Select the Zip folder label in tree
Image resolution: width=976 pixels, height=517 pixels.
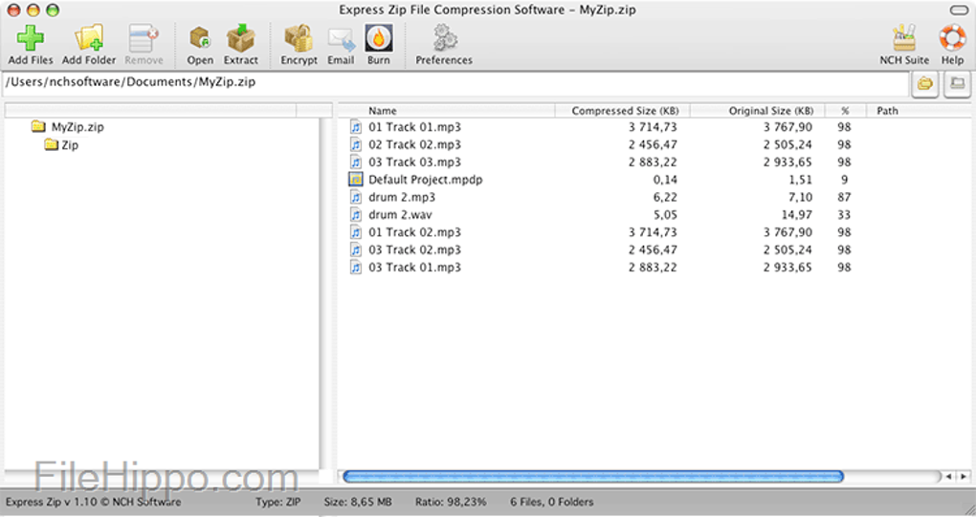tap(70, 145)
